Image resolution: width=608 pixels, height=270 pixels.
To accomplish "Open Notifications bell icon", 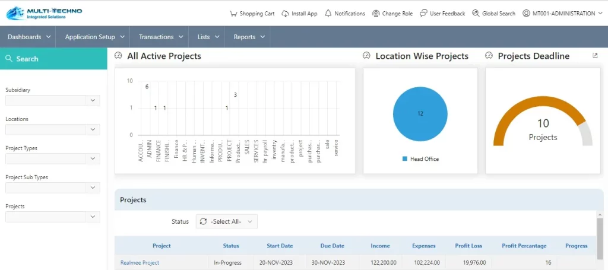I will [328, 14].
